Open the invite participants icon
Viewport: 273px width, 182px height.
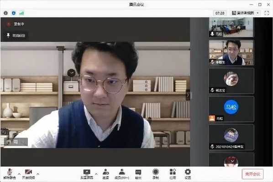[x=105, y=174]
